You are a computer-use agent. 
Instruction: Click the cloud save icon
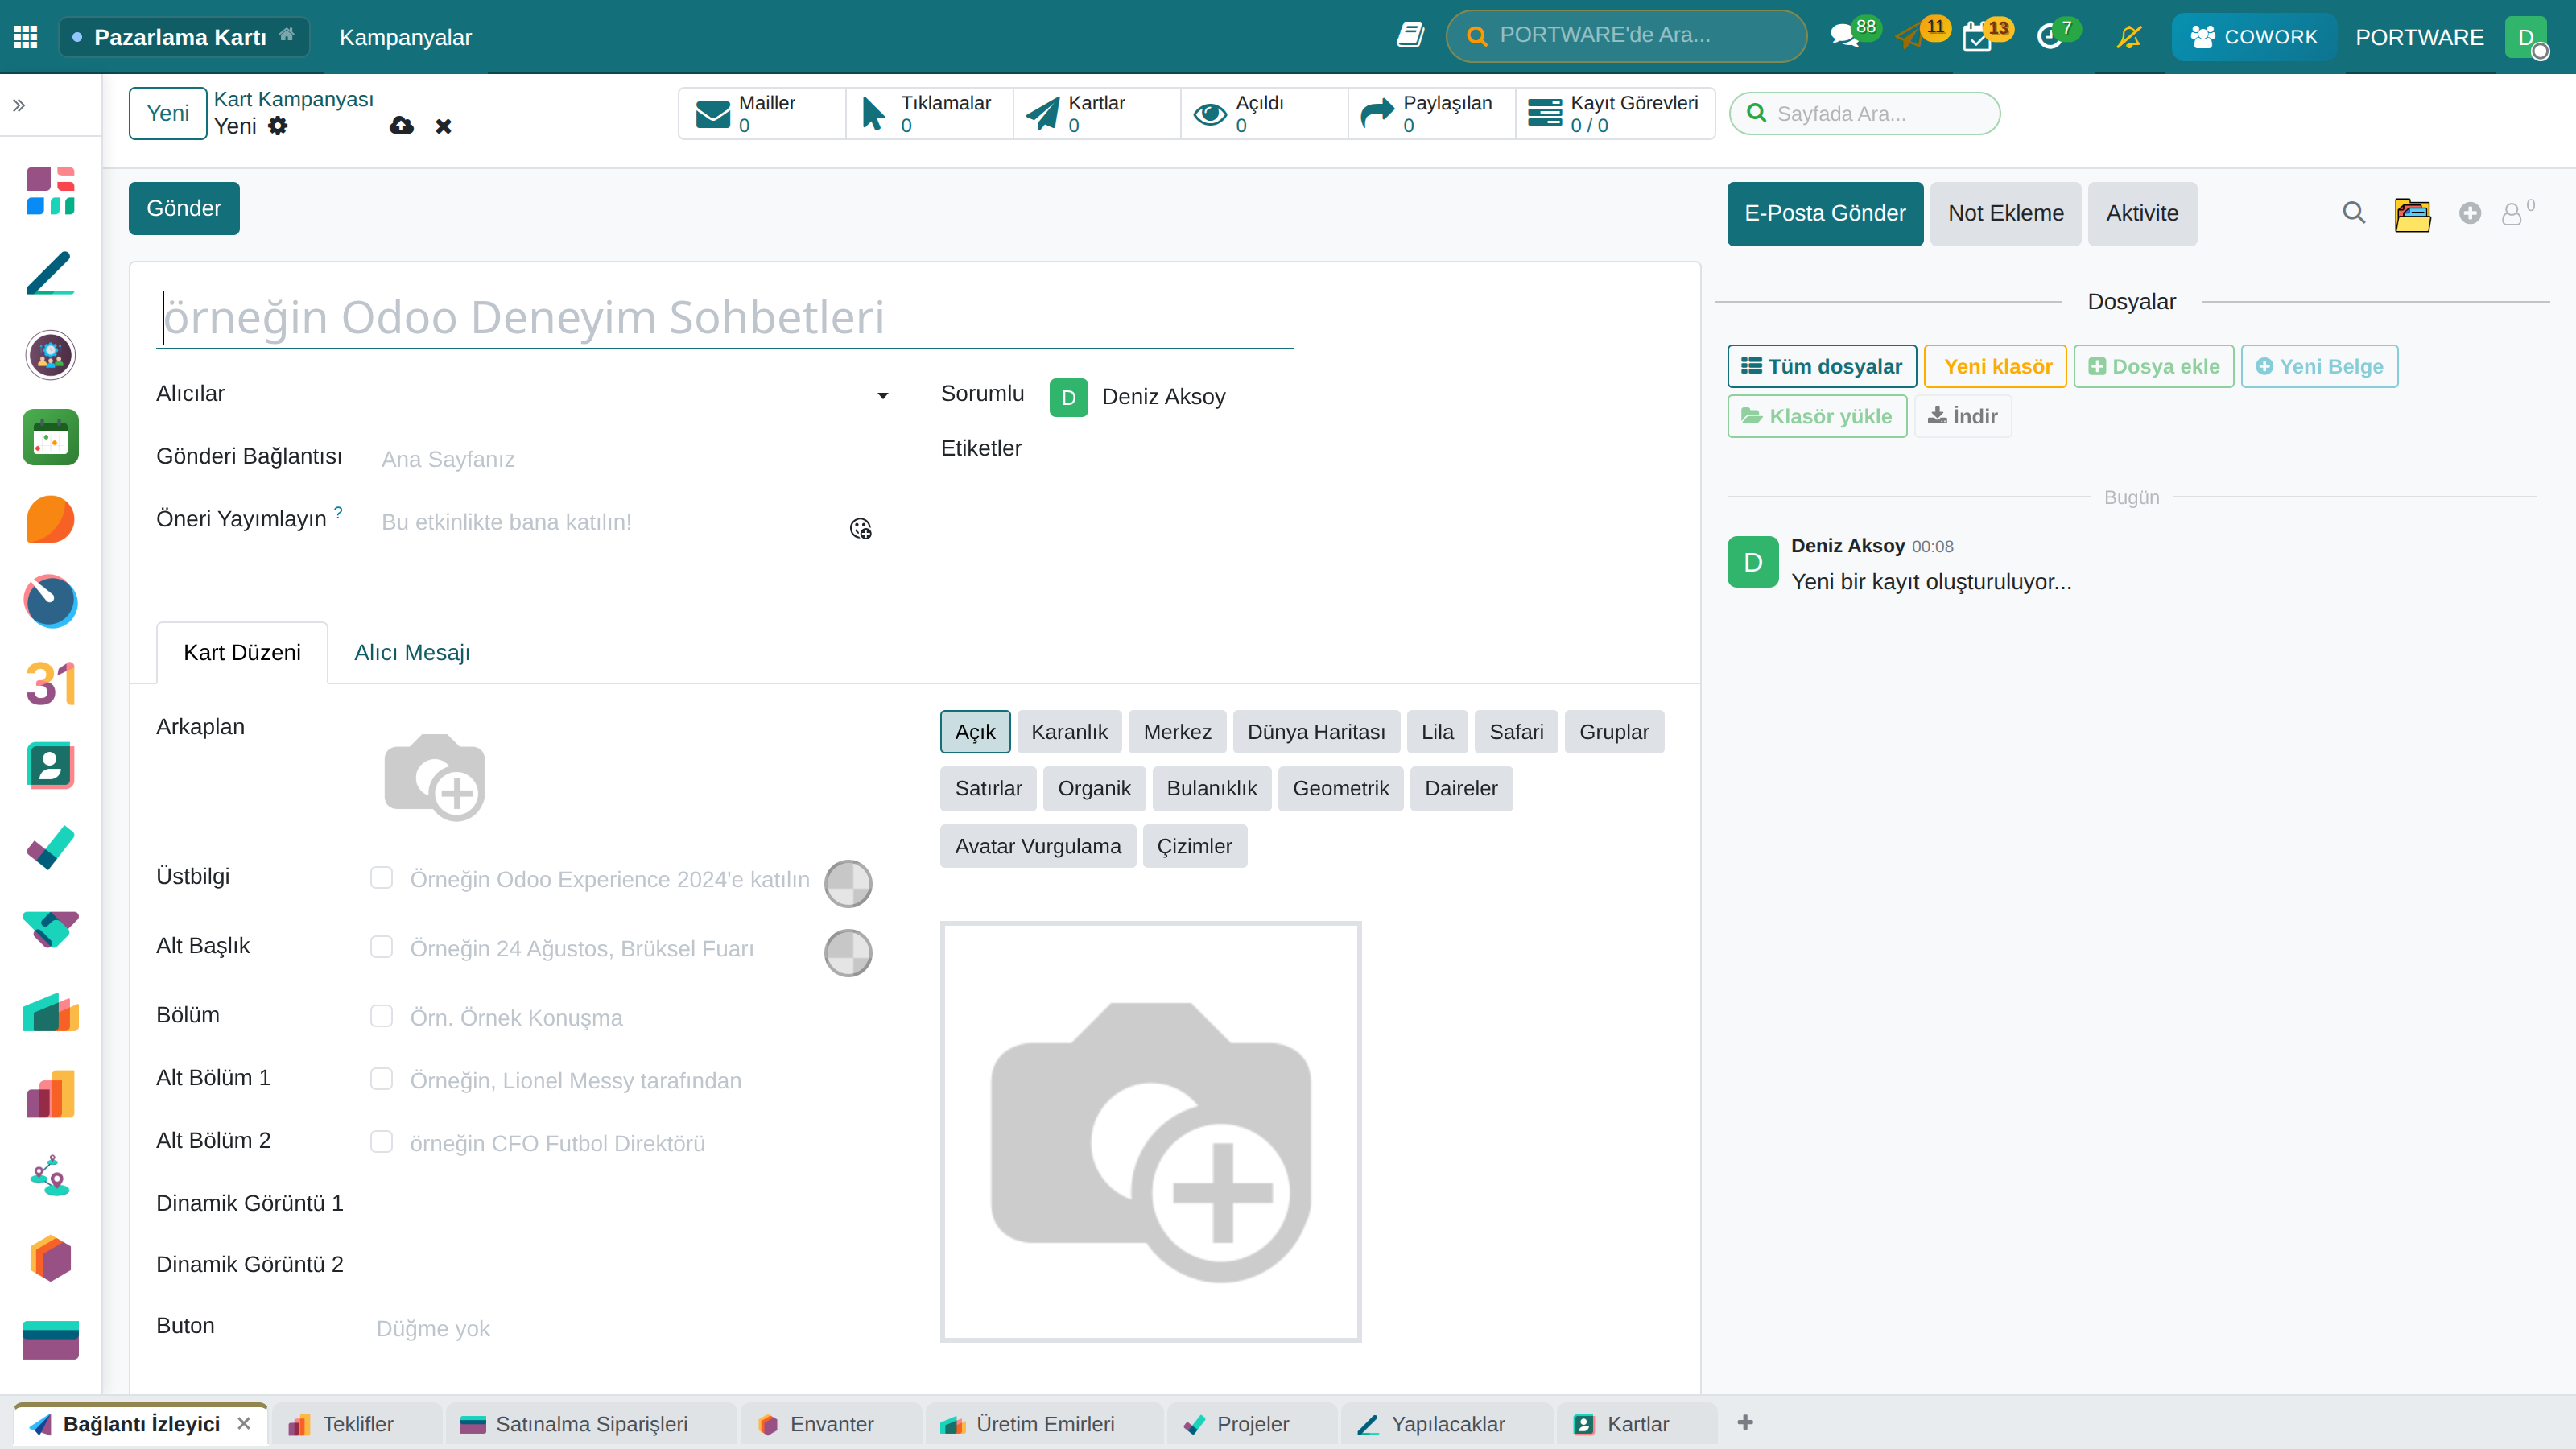pos(401,126)
